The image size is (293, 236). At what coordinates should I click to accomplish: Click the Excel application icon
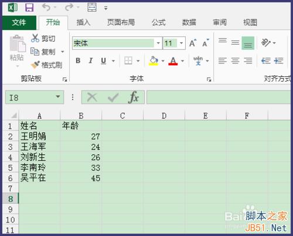pos(12,8)
